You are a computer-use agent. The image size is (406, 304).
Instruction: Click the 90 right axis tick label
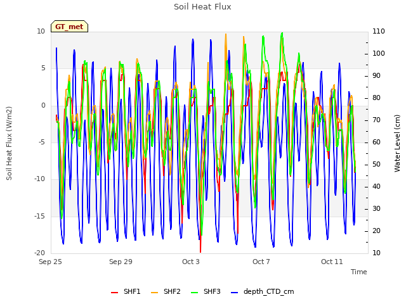coord(376,76)
